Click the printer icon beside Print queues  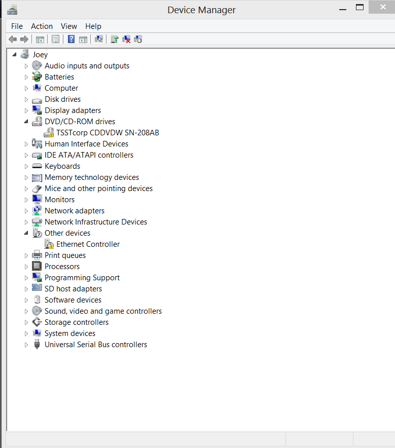37,255
